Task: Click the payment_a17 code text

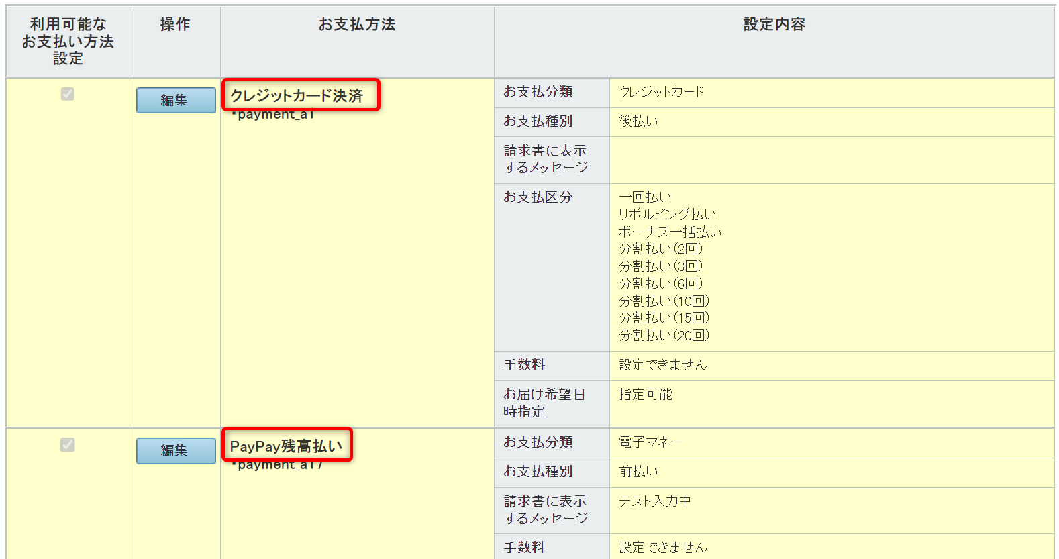Action: 278,465
